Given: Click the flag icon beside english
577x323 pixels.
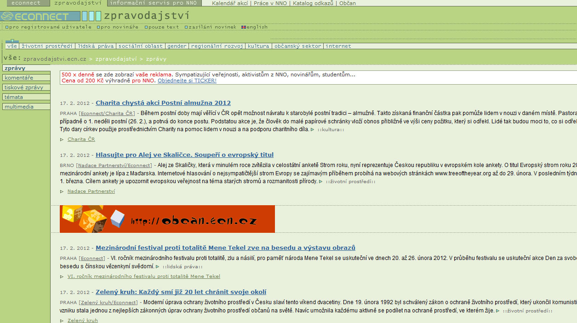Looking at the screenshot, I should point(243,27).
